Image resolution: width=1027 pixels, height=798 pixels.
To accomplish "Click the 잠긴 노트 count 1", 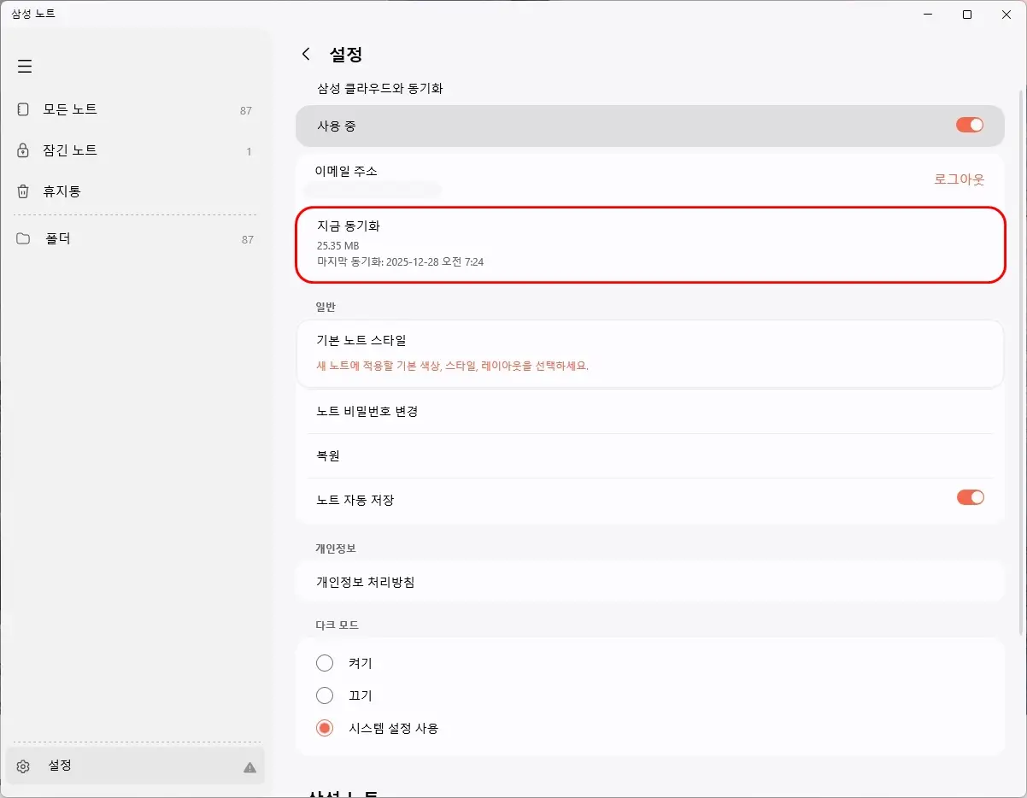I will point(249,151).
